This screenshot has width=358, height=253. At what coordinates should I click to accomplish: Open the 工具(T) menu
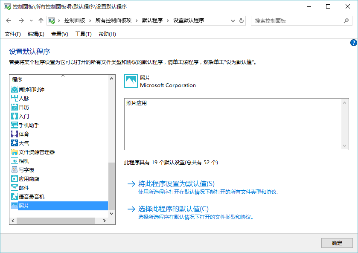click(x=83, y=34)
